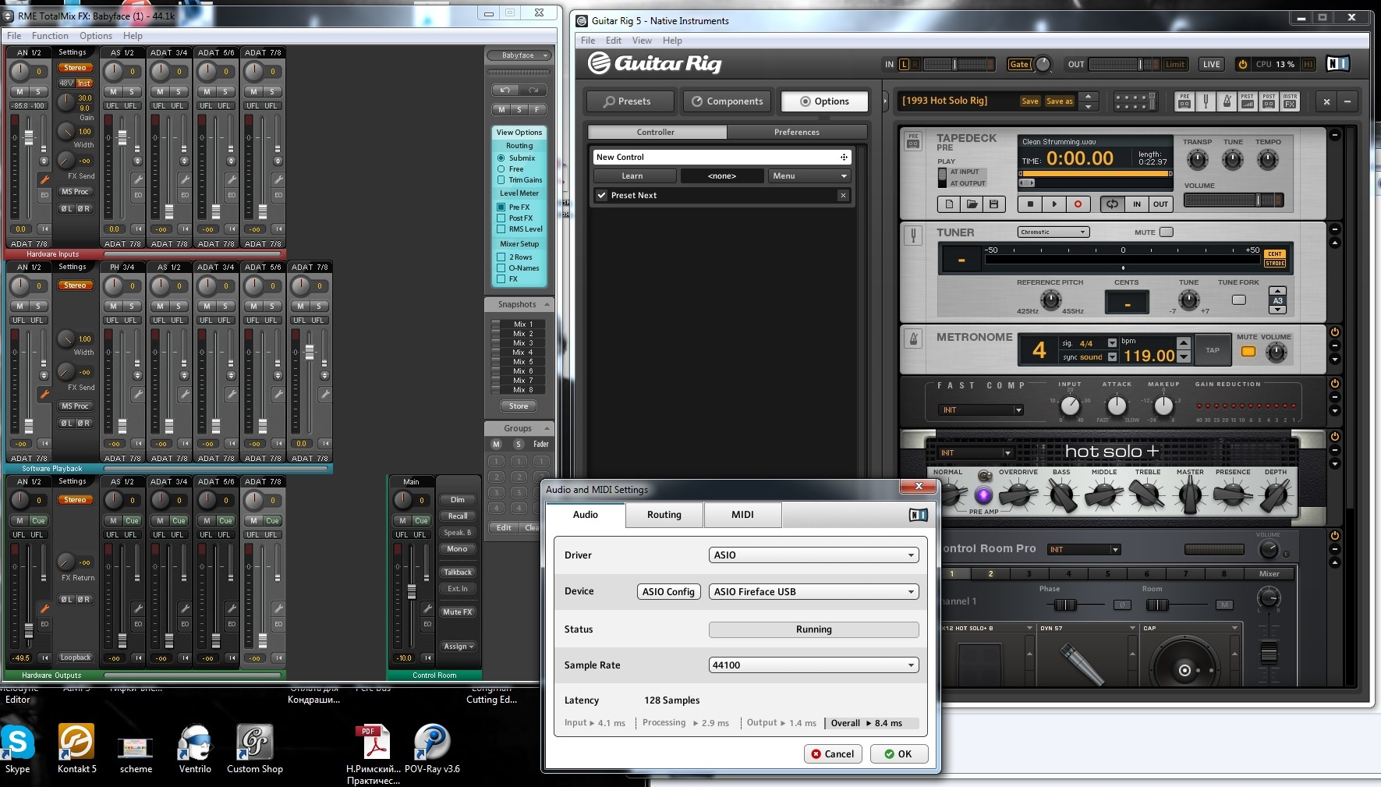Switch to the Routing tab in Audio settings
The width and height of the screenshot is (1381, 787).
664,515
